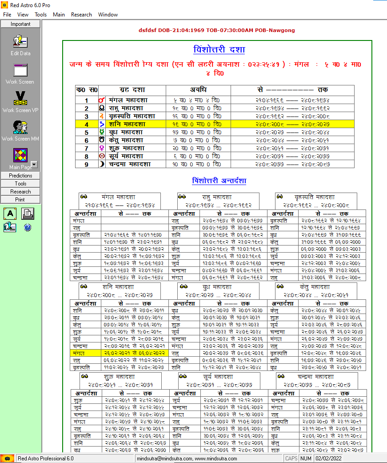This screenshot has height=463, width=387.
Task: Open the Tools menu in menu bar
Action: [41, 15]
